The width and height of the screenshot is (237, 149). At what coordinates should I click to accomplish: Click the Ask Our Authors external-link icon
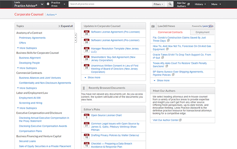pos(188,4)
